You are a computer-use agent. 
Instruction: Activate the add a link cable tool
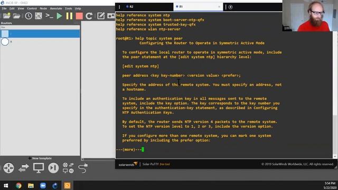(83, 168)
